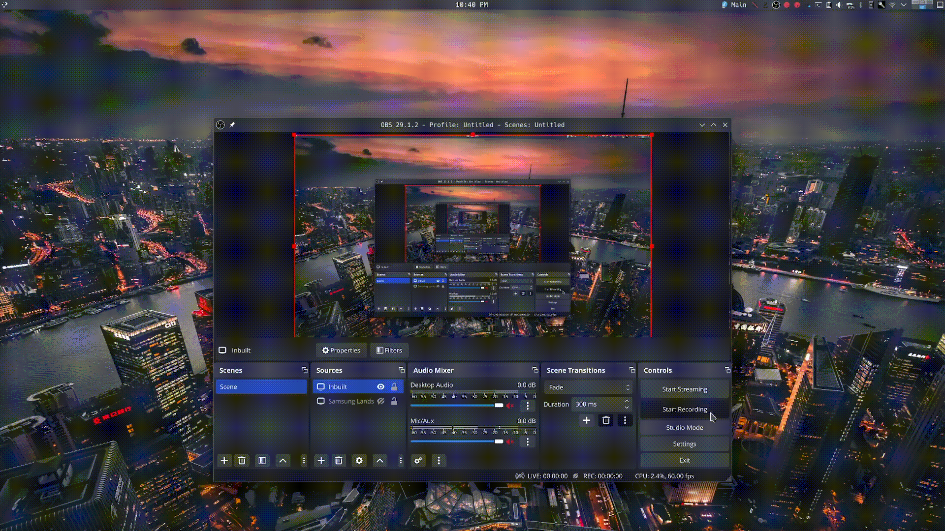
Task: Click Start Recording button
Action: coord(684,410)
